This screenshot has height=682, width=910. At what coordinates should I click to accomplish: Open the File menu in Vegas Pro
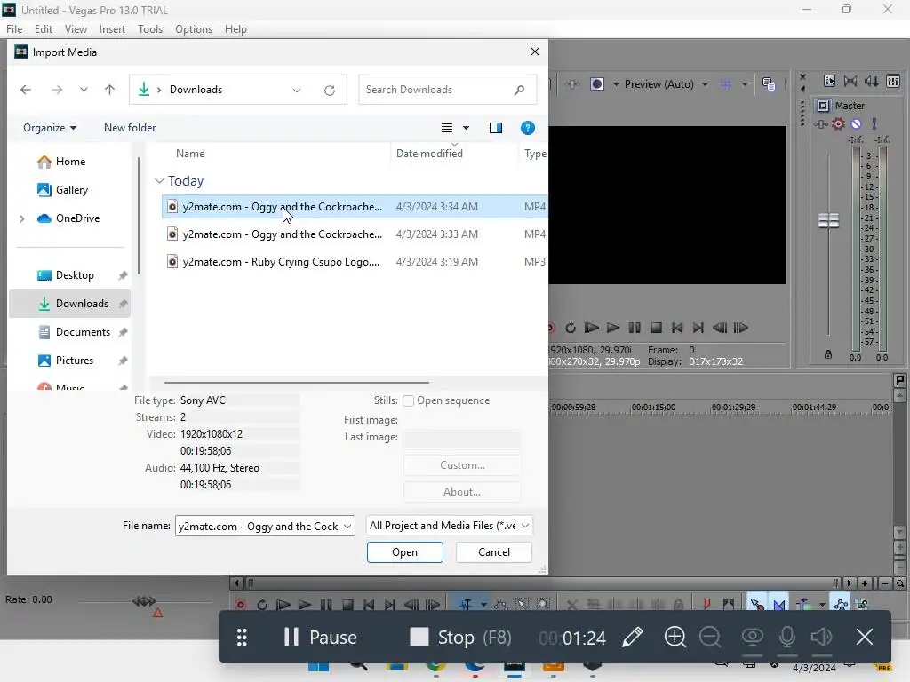[x=14, y=29]
